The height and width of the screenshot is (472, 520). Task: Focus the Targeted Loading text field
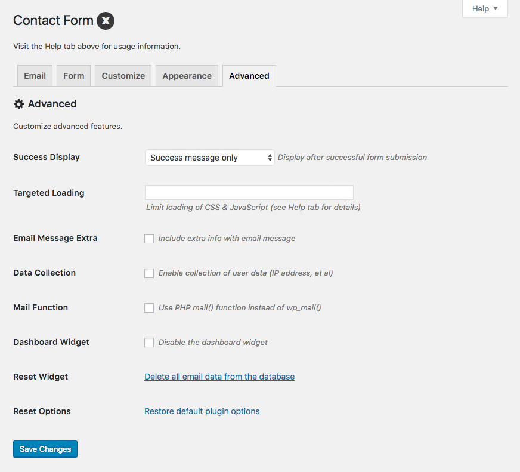pos(249,192)
